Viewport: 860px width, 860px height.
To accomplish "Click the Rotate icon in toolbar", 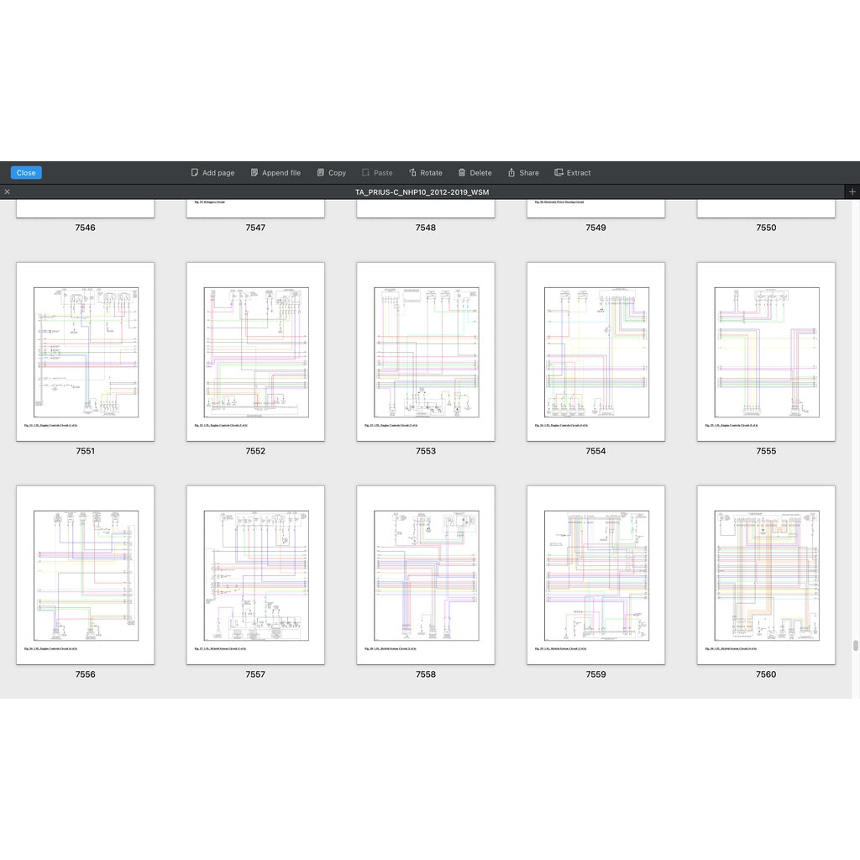I will (x=413, y=173).
